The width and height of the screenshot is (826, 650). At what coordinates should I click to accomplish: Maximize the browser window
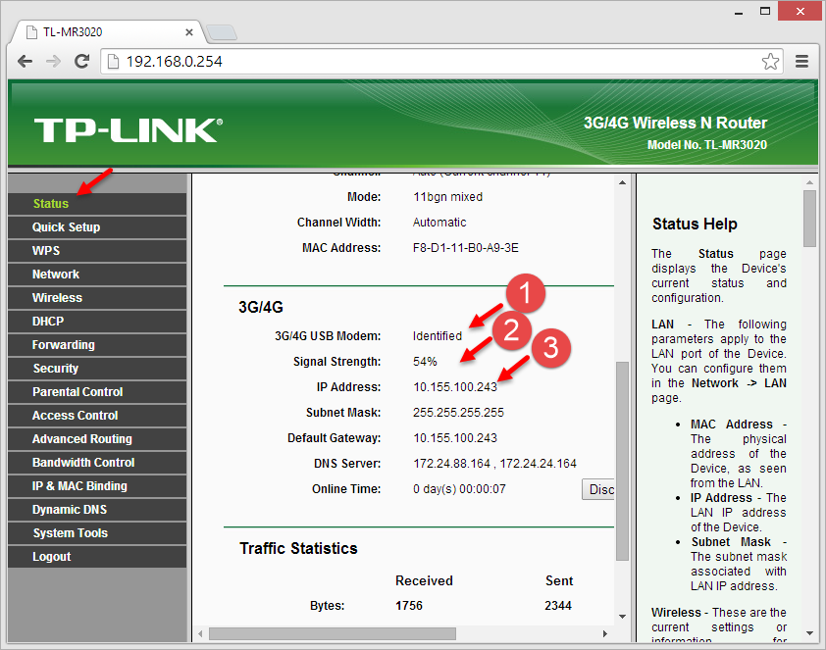[x=765, y=11]
